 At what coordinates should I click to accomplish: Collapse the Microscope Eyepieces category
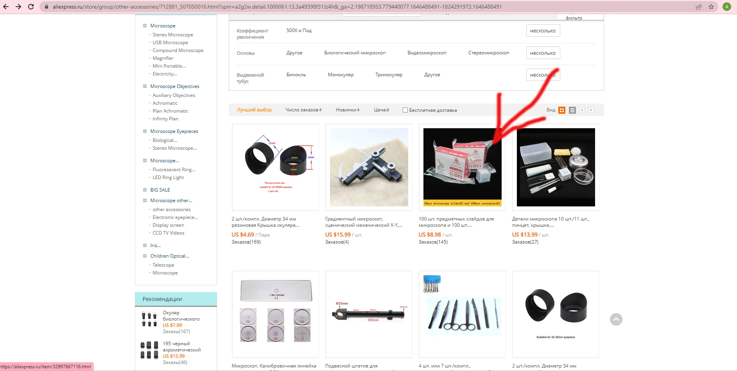coord(145,131)
